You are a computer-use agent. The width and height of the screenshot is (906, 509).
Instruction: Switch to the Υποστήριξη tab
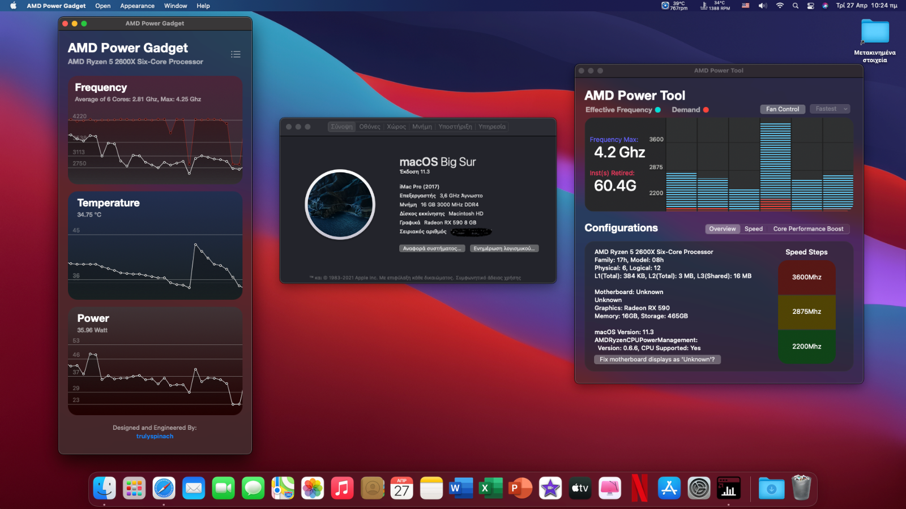click(x=455, y=127)
